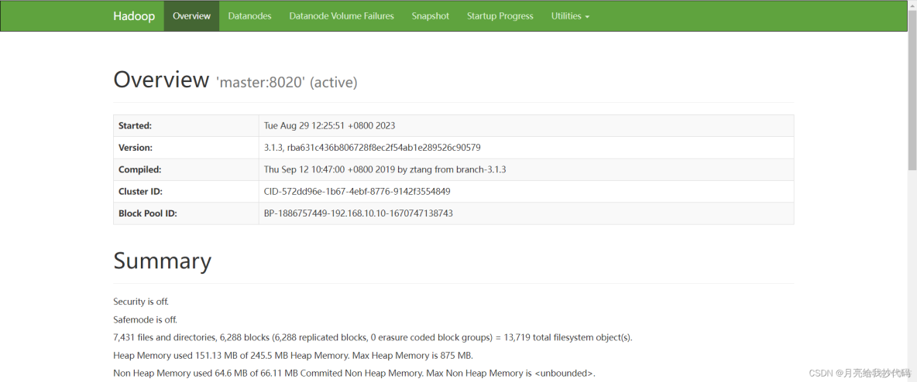Open Datanode Volume Failures tab

pyautogui.click(x=342, y=15)
